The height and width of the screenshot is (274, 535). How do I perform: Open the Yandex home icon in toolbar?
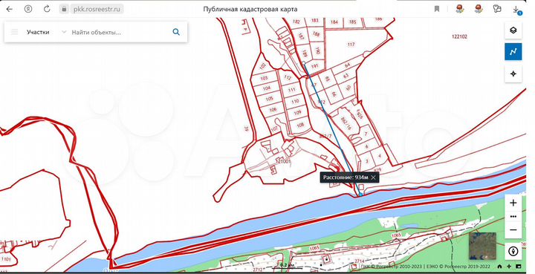[28, 9]
